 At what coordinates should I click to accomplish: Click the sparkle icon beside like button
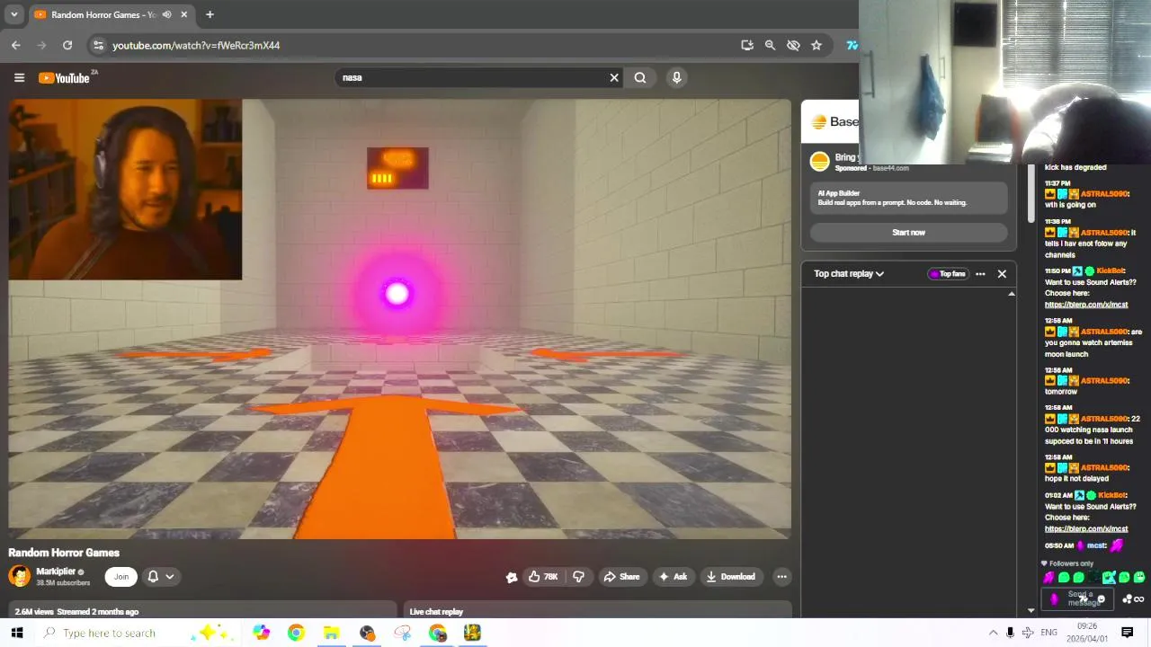pos(512,578)
